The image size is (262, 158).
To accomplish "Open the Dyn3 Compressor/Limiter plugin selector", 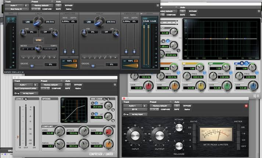I will (x=26, y=88).
